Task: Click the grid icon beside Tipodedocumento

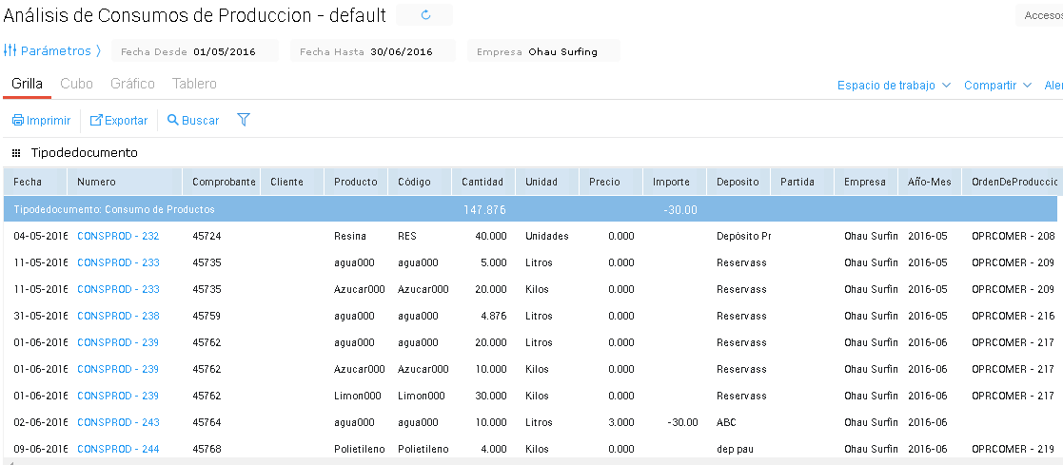Action: coord(16,153)
